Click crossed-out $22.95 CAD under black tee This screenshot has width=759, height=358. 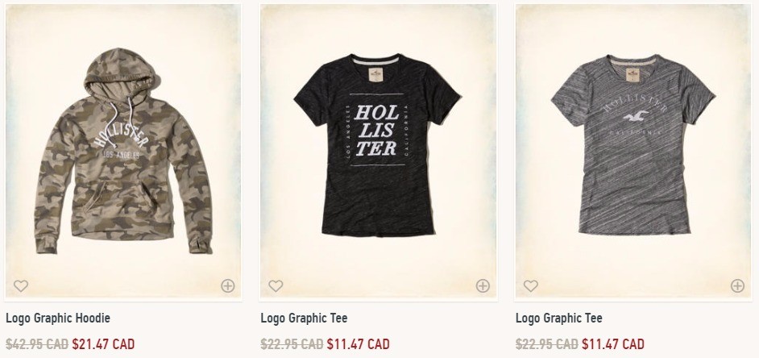pos(292,343)
